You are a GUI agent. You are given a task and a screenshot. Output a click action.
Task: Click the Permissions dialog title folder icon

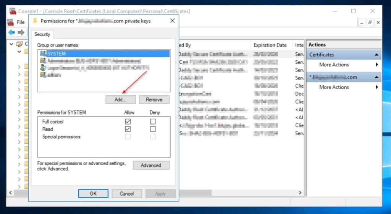pos(35,21)
